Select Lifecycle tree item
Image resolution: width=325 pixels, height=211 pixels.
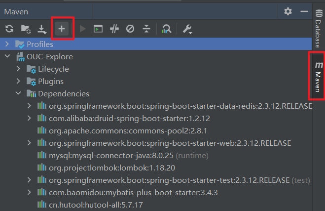coord(156,69)
